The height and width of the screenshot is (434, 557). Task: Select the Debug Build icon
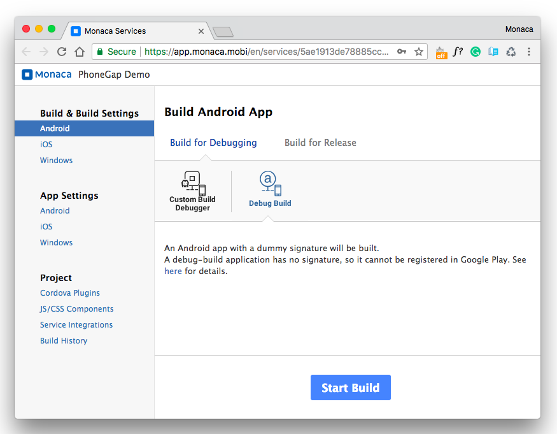[x=270, y=182]
